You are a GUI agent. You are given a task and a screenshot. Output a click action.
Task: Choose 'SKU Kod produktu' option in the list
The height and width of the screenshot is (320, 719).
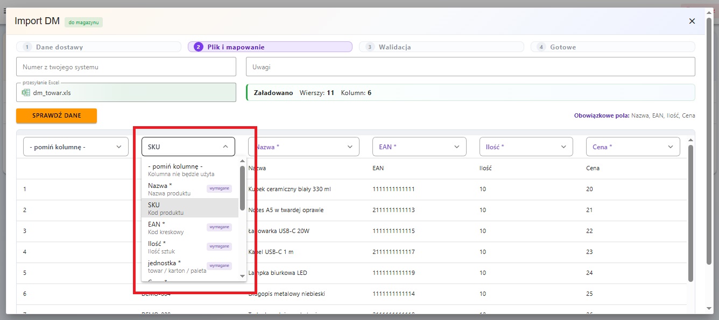(190, 208)
